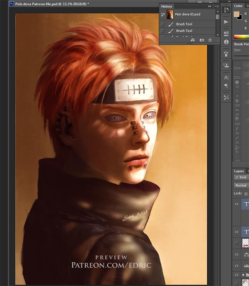Delete current history state trash icon
This screenshot has height=286, width=249.
[x=210, y=40]
